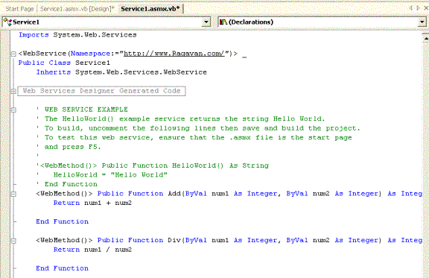This screenshot has width=429, height=278.
Task: Click the 'HelloWorld = "Hello World"' comment line
Action: (x=102, y=174)
